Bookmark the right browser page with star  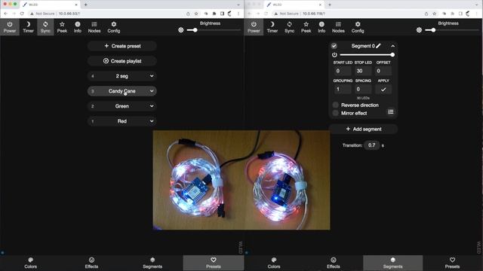tap(435, 14)
